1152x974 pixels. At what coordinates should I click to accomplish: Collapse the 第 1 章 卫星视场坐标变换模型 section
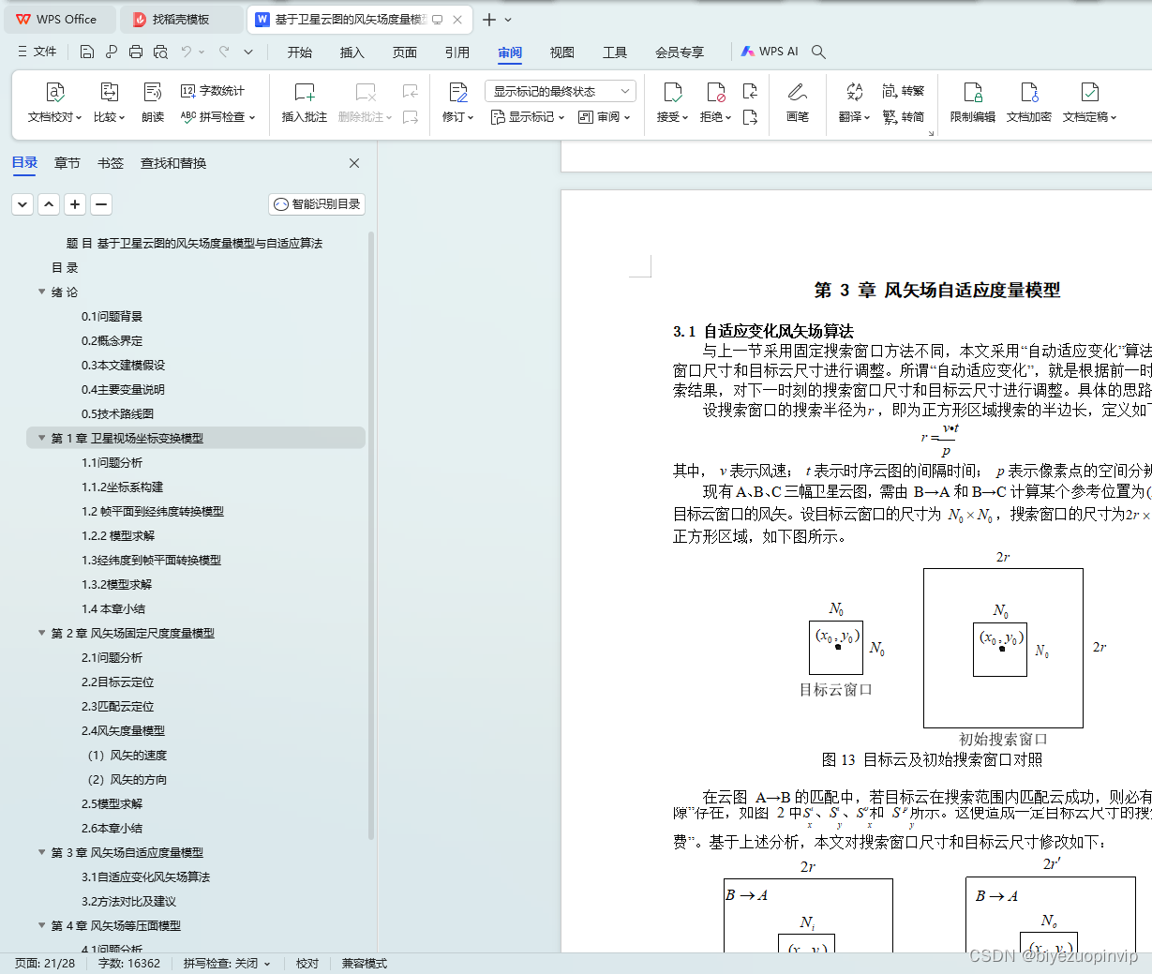[41, 438]
